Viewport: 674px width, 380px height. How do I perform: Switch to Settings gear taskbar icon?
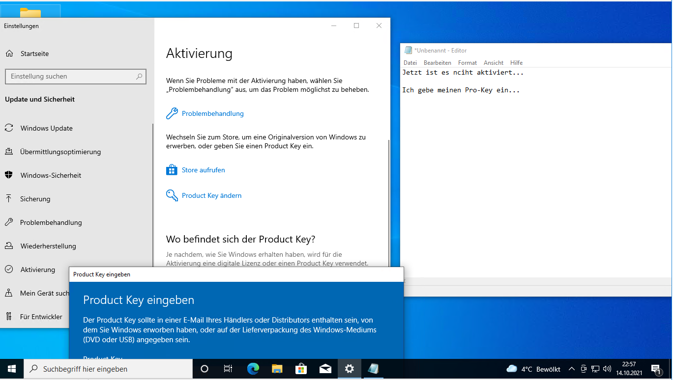pyautogui.click(x=349, y=369)
